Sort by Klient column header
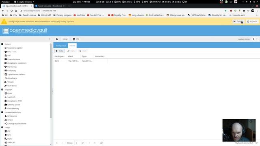 click(x=74, y=56)
